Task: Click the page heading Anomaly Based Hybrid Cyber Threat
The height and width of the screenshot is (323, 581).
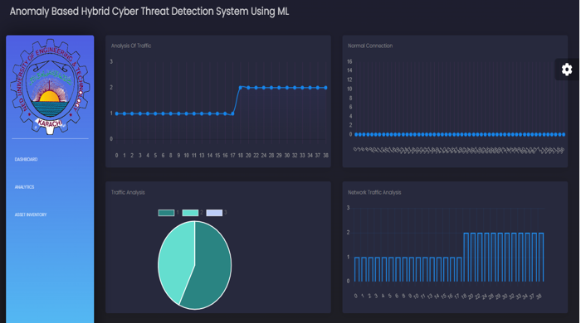Action: coord(149,12)
